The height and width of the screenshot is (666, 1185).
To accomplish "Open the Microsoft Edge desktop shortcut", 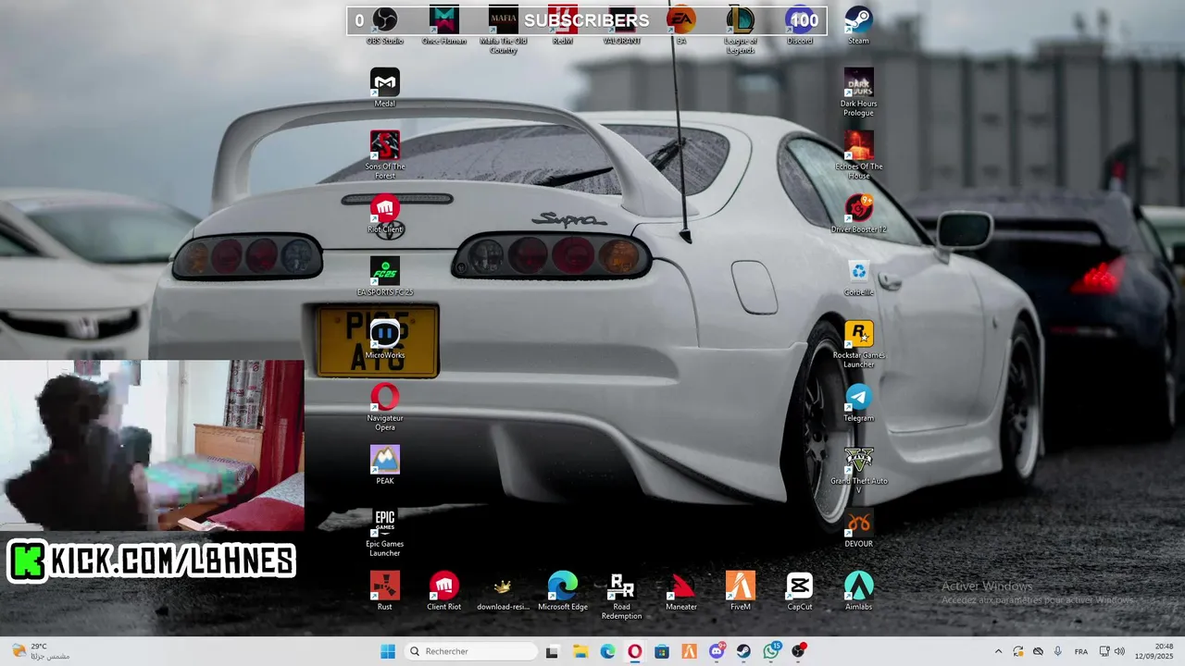I will [x=563, y=591].
